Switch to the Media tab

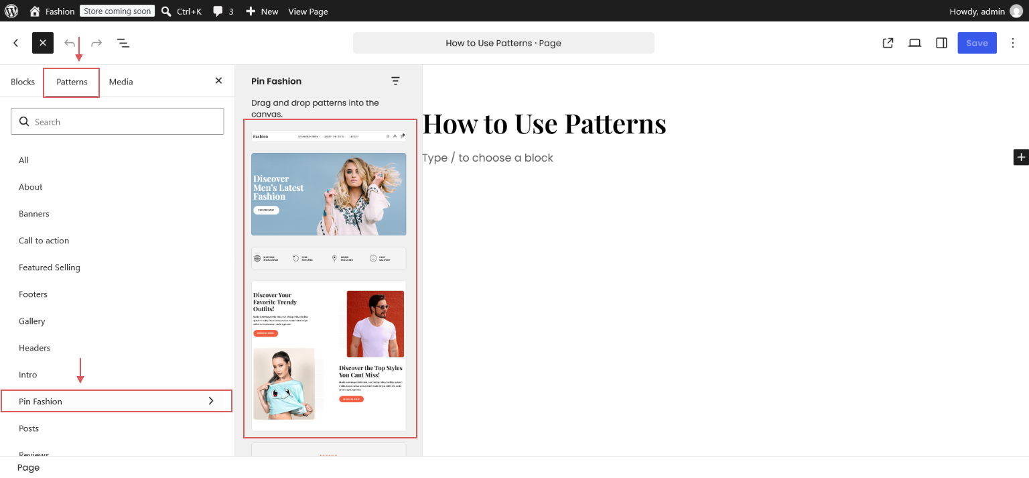click(x=121, y=82)
